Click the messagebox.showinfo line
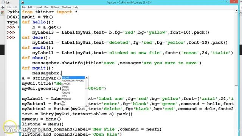The width and height of the screenshot is (242, 136). [117, 63]
